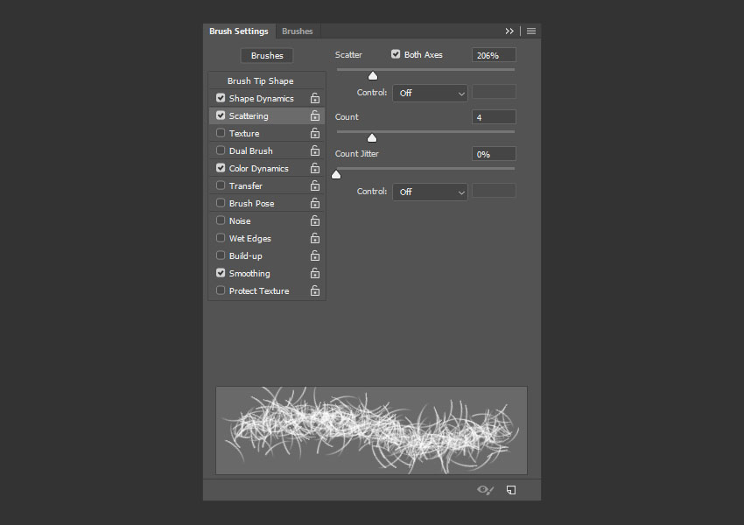
Task: Click the Scatter 206% value field
Action: (x=494, y=55)
